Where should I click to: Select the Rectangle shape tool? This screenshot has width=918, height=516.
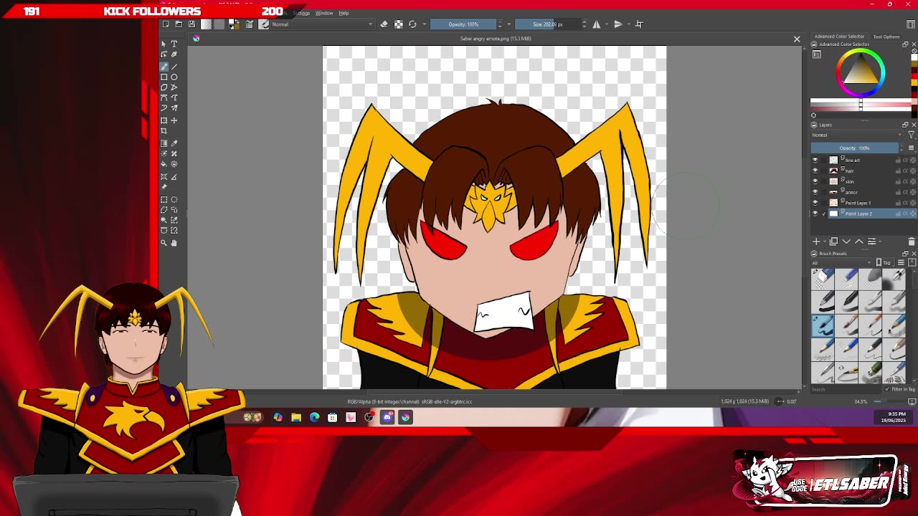(x=164, y=77)
